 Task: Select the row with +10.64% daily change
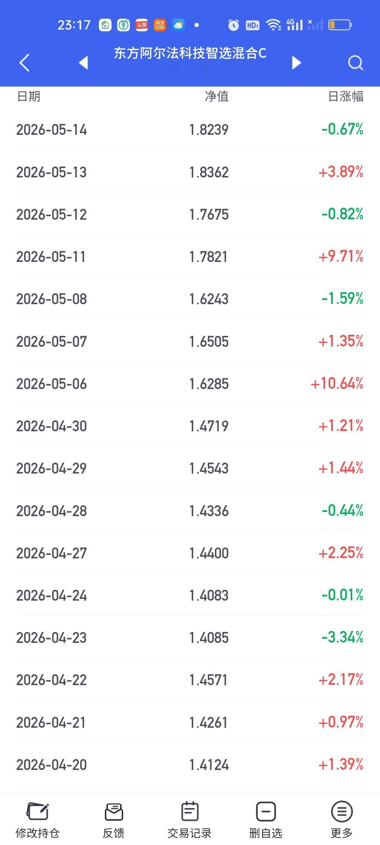pos(190,383)
